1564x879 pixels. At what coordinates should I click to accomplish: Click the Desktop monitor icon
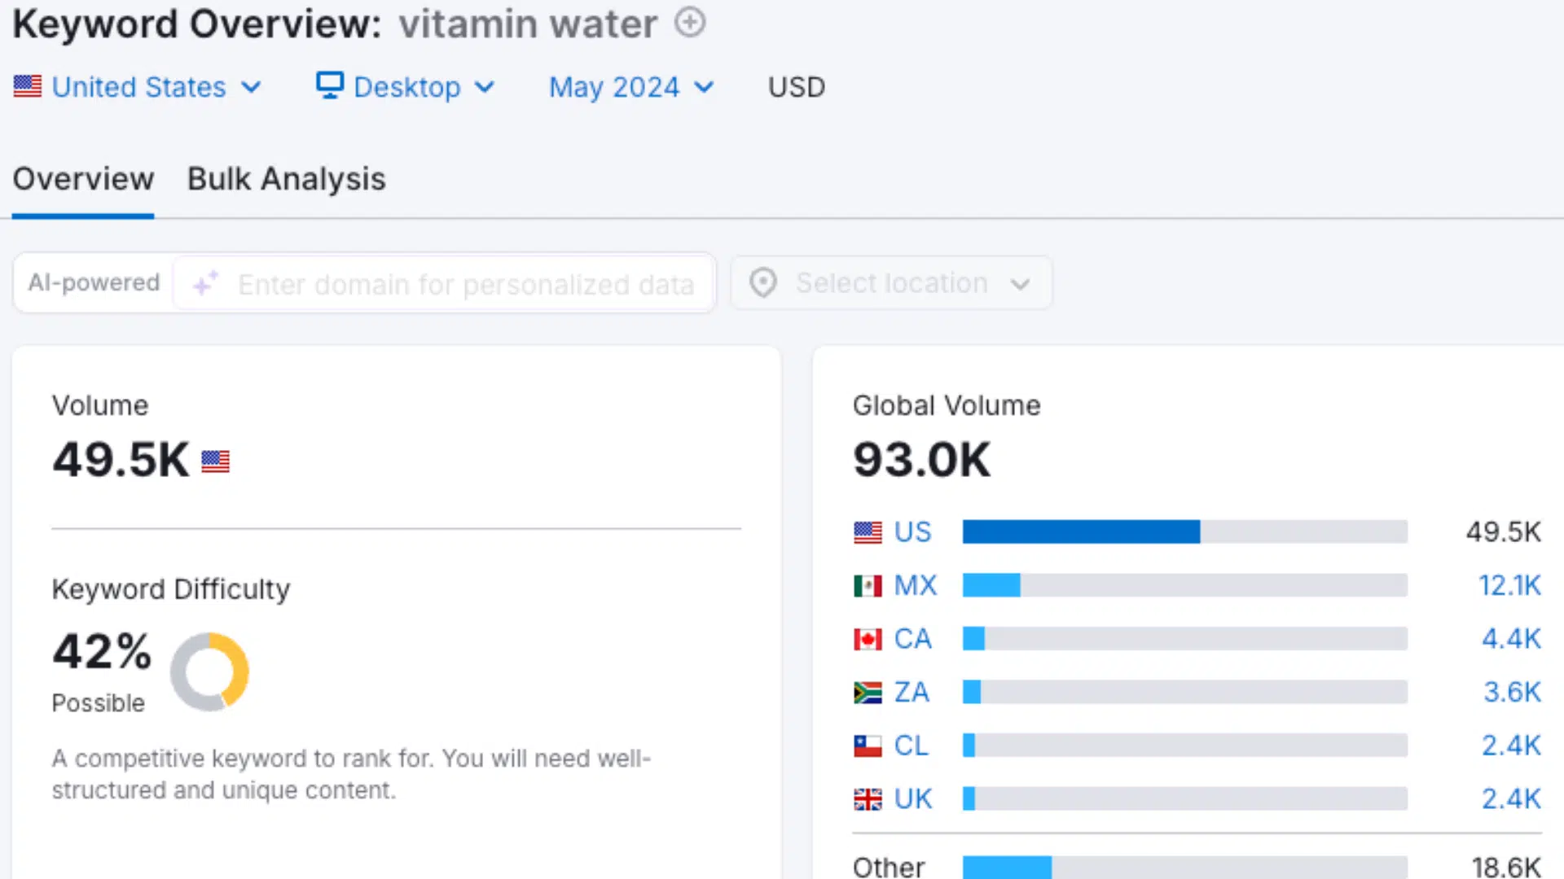(x=328, y=85)
